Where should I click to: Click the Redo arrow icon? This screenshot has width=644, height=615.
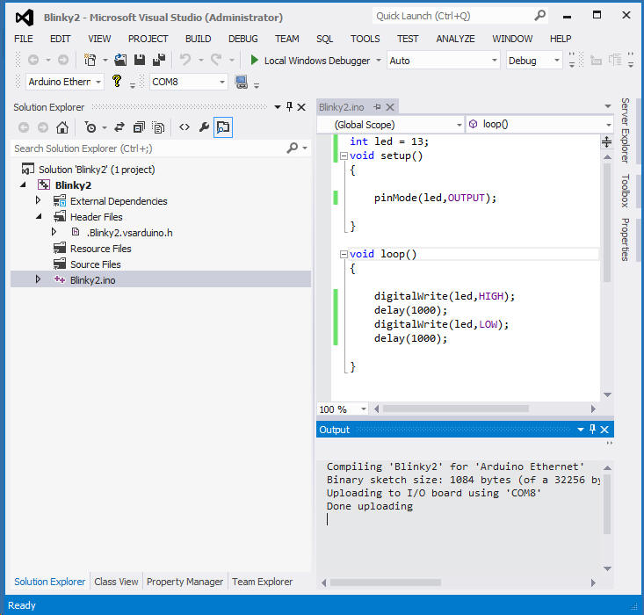pos(216,61)
